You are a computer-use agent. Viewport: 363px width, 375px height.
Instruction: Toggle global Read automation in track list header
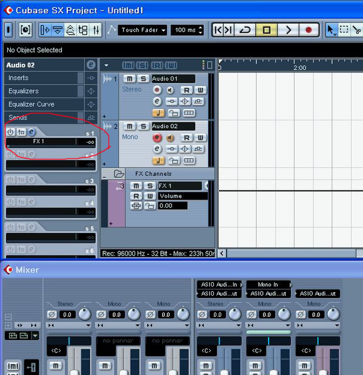coord(157,66)
